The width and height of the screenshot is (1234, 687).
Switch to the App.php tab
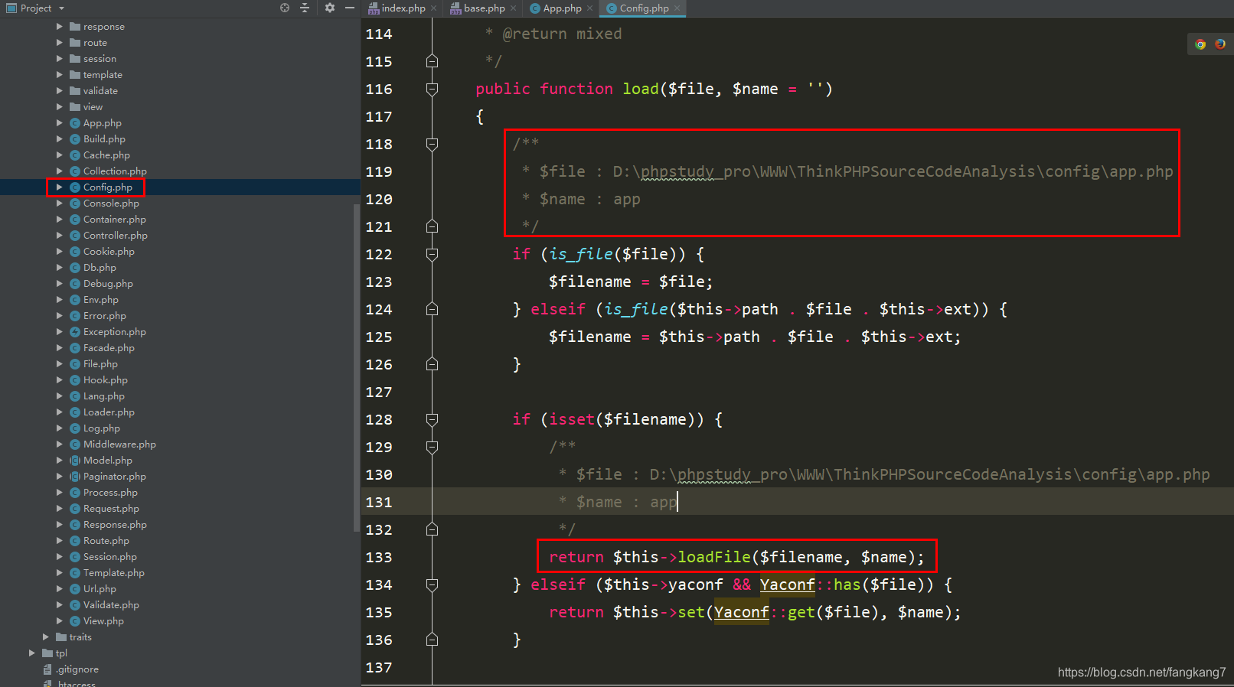562,8
